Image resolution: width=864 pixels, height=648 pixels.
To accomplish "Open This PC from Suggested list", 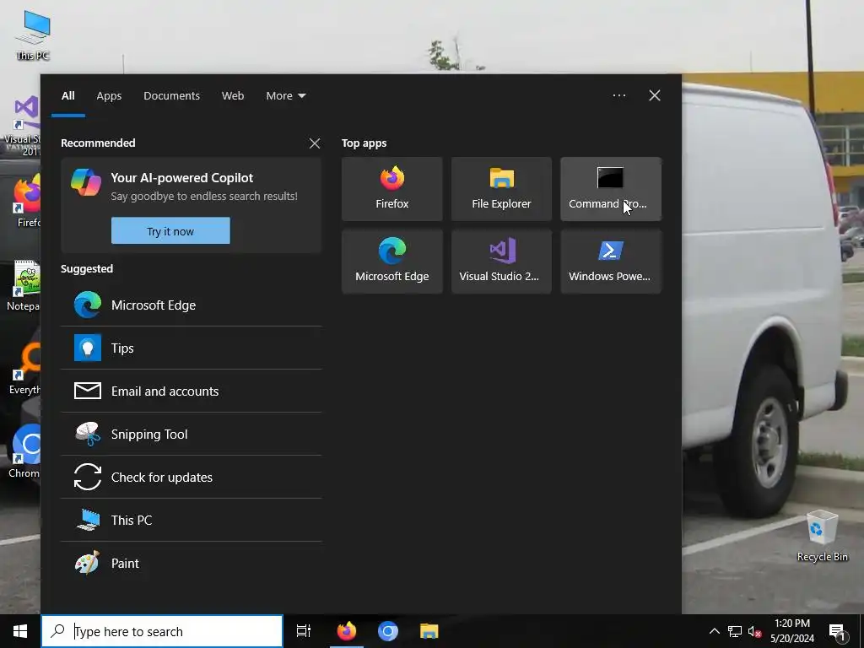I will coord(192,520).
